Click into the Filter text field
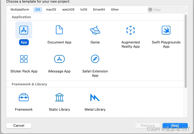This screenshot has width=194, height=134. [x=167, y=10]
